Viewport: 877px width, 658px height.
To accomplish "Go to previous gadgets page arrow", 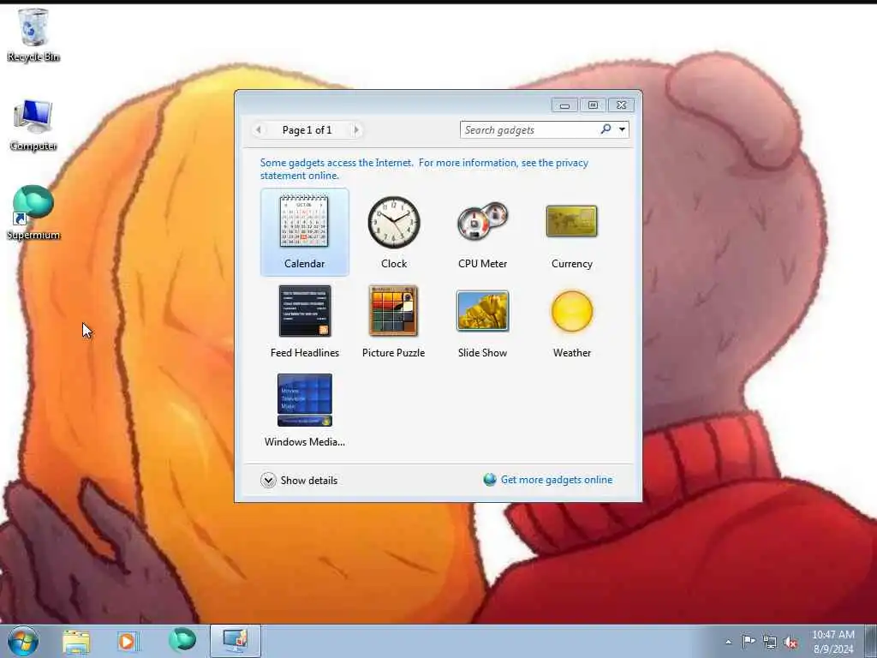I will pyautogui.click(x=259, y=130).
